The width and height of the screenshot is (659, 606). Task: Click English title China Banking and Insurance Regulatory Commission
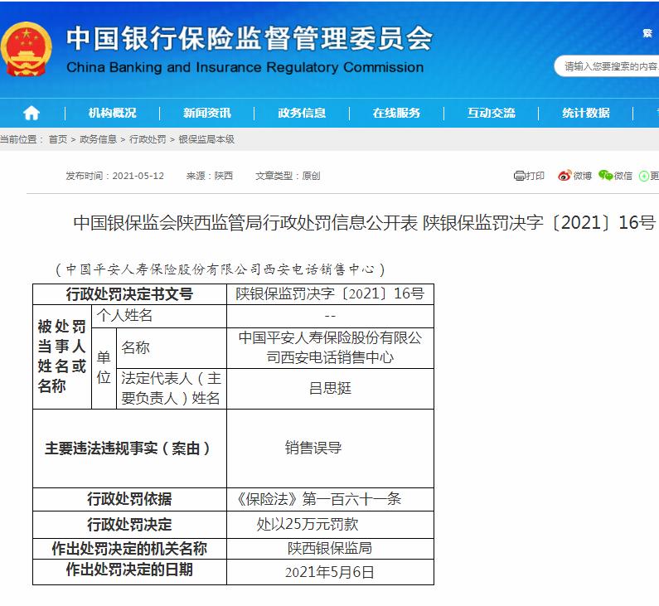(245, 67)
